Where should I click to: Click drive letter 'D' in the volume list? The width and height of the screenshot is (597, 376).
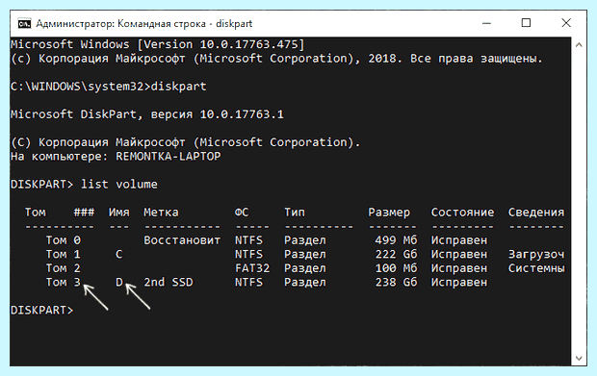pos(119,283)
